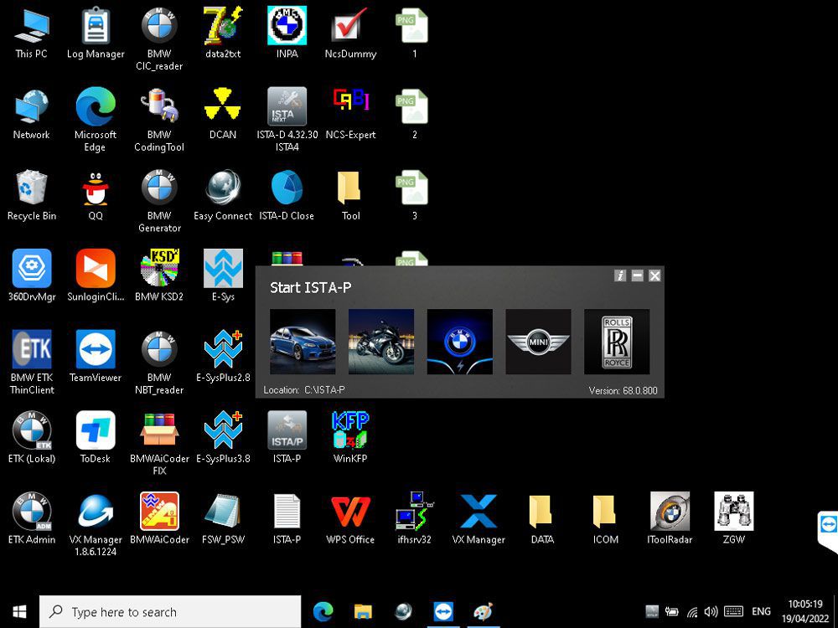This screenshot has width=838, height=628.
Task: Focus the Type here to search box
Action: coord(170,611)
